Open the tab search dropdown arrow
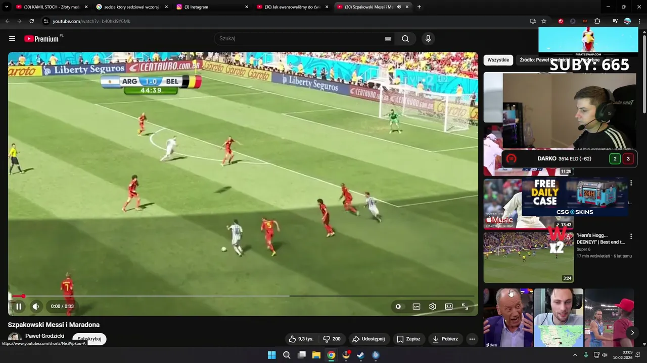This screenshot has height=363, width=647. pos(7,7)
